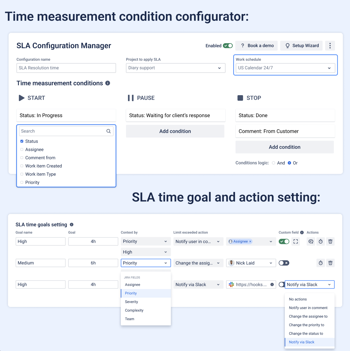The image size is (350, 351).
Task: Click Add condition under PAUSE
Action: [x=175, y=131]
